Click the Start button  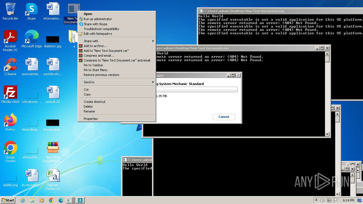click(x=8, y=200)
